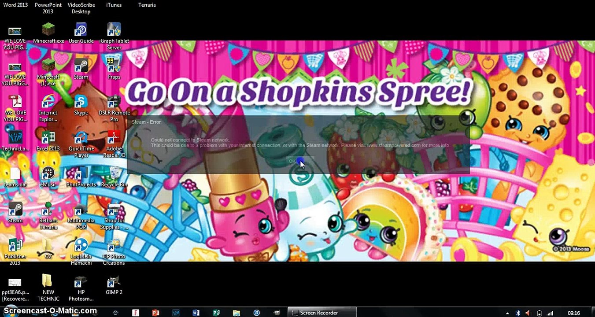Select the TechnicLauncher desktop icon
Viewport: 595px width, 317px height.
click(x=15, y=141)
